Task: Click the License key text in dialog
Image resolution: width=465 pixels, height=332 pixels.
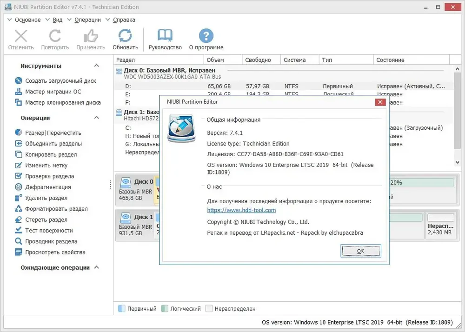Action: (275, 154)
